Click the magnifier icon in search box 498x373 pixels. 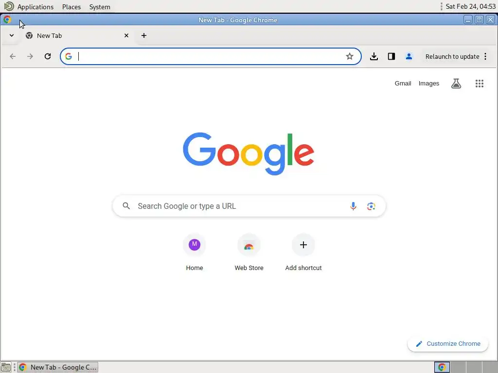(x=126, y=206)
